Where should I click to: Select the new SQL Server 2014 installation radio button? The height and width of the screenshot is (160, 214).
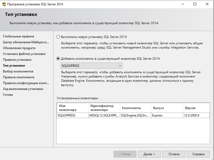click(58, 37)
